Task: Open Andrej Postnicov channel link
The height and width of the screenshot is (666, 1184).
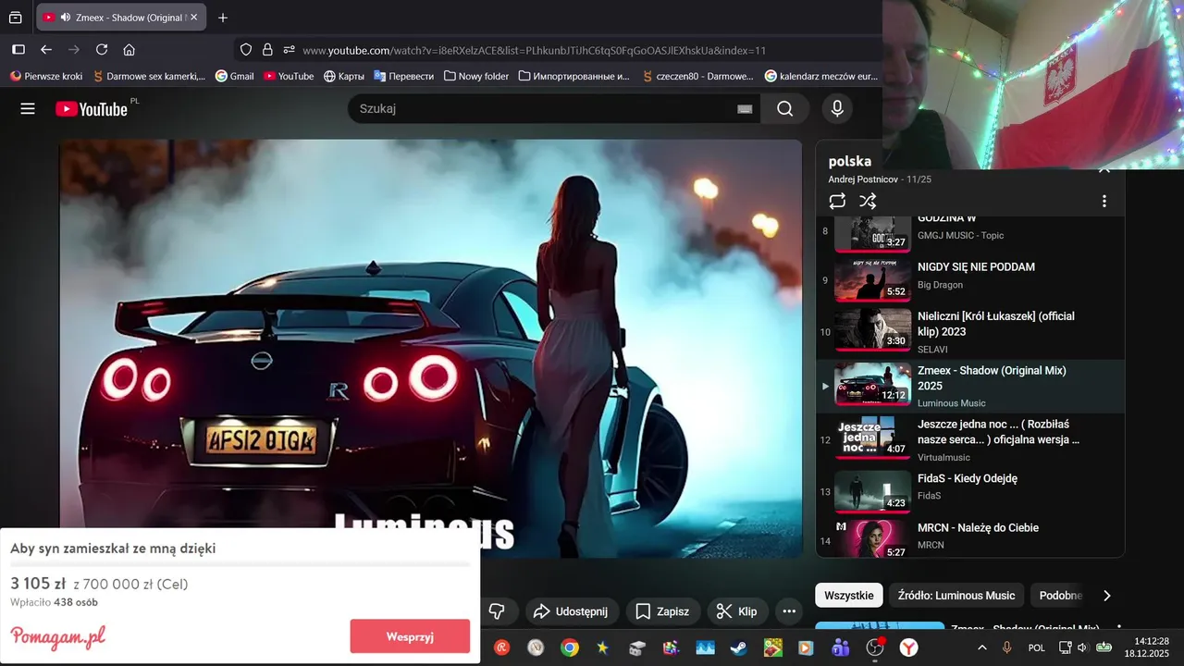Action: tap(864, 179)
